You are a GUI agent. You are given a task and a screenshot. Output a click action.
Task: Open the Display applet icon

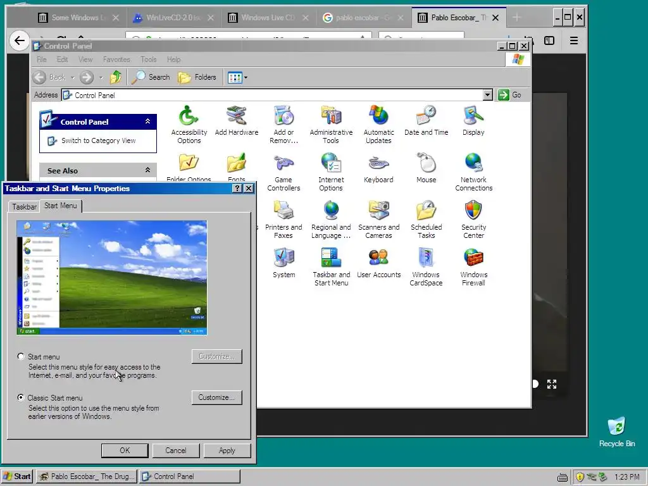click(473, 121)
